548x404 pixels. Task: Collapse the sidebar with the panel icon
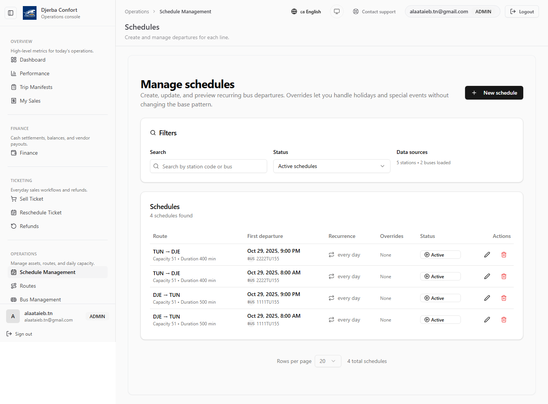(x=11, y=13)
